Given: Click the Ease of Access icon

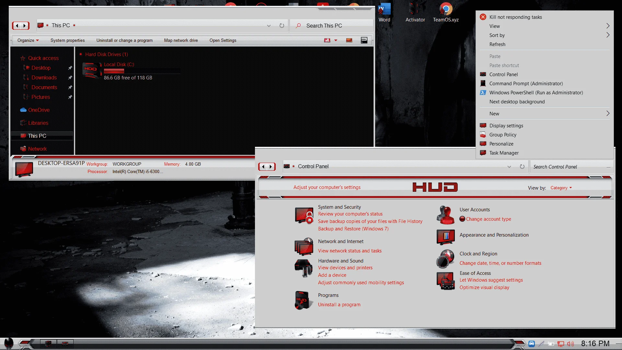Looking at the screenshot, I should [x=446, y=281].
